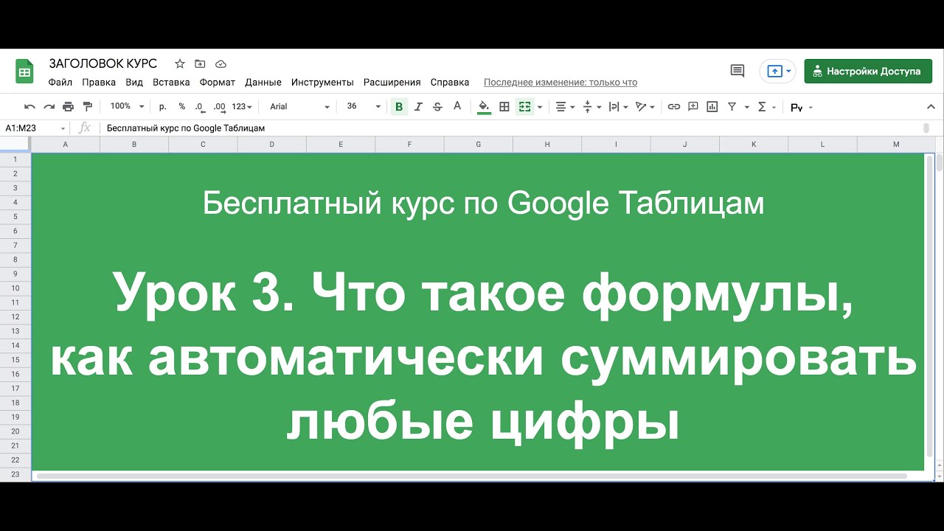This screenshot has width=944, height=531.
Task: Expand merge cells options arrow
Action: click(540, 107)
